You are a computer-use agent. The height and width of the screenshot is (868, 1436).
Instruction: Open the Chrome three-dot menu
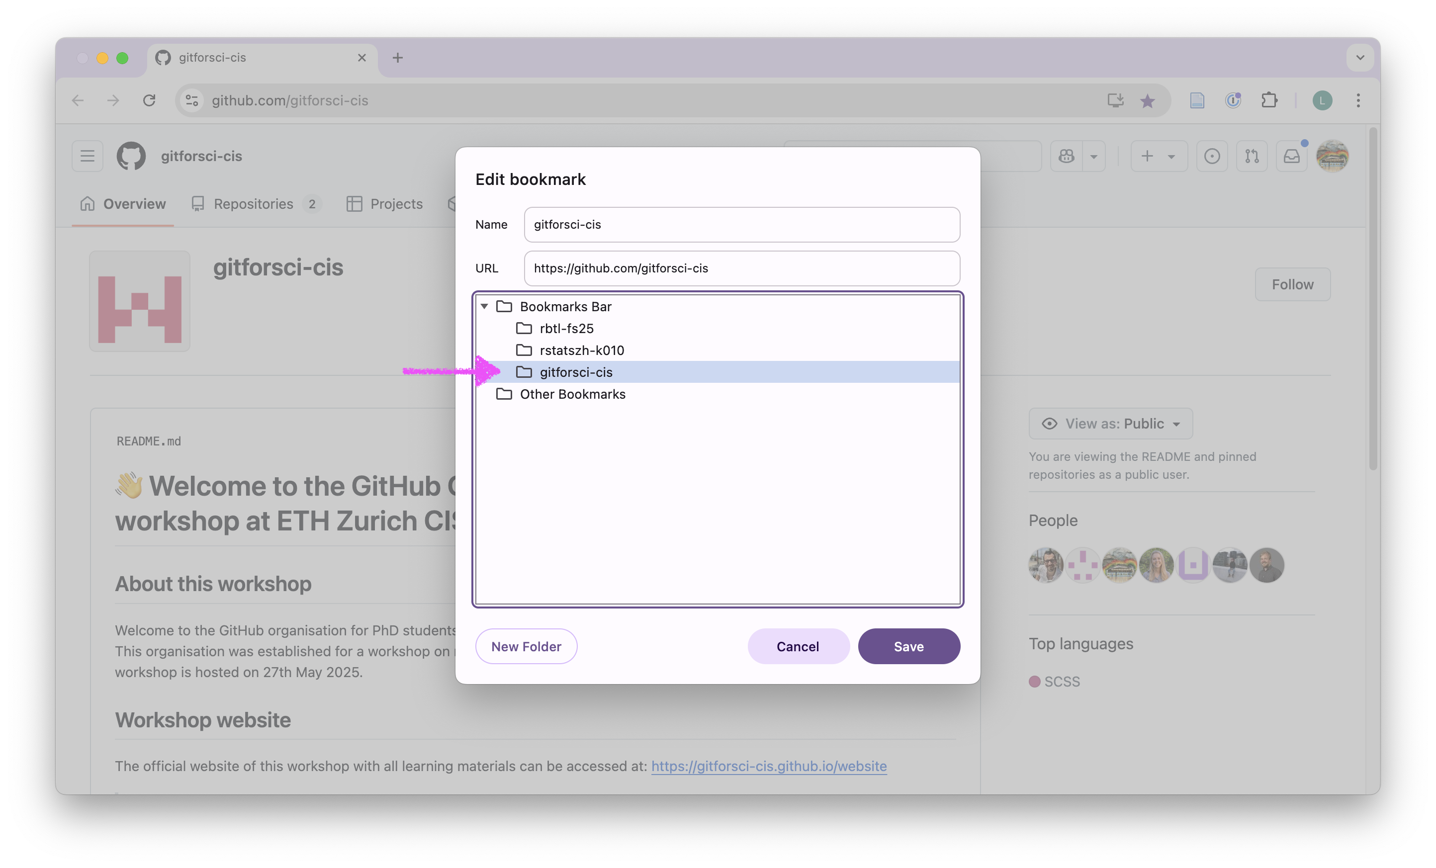(1358, 100)
